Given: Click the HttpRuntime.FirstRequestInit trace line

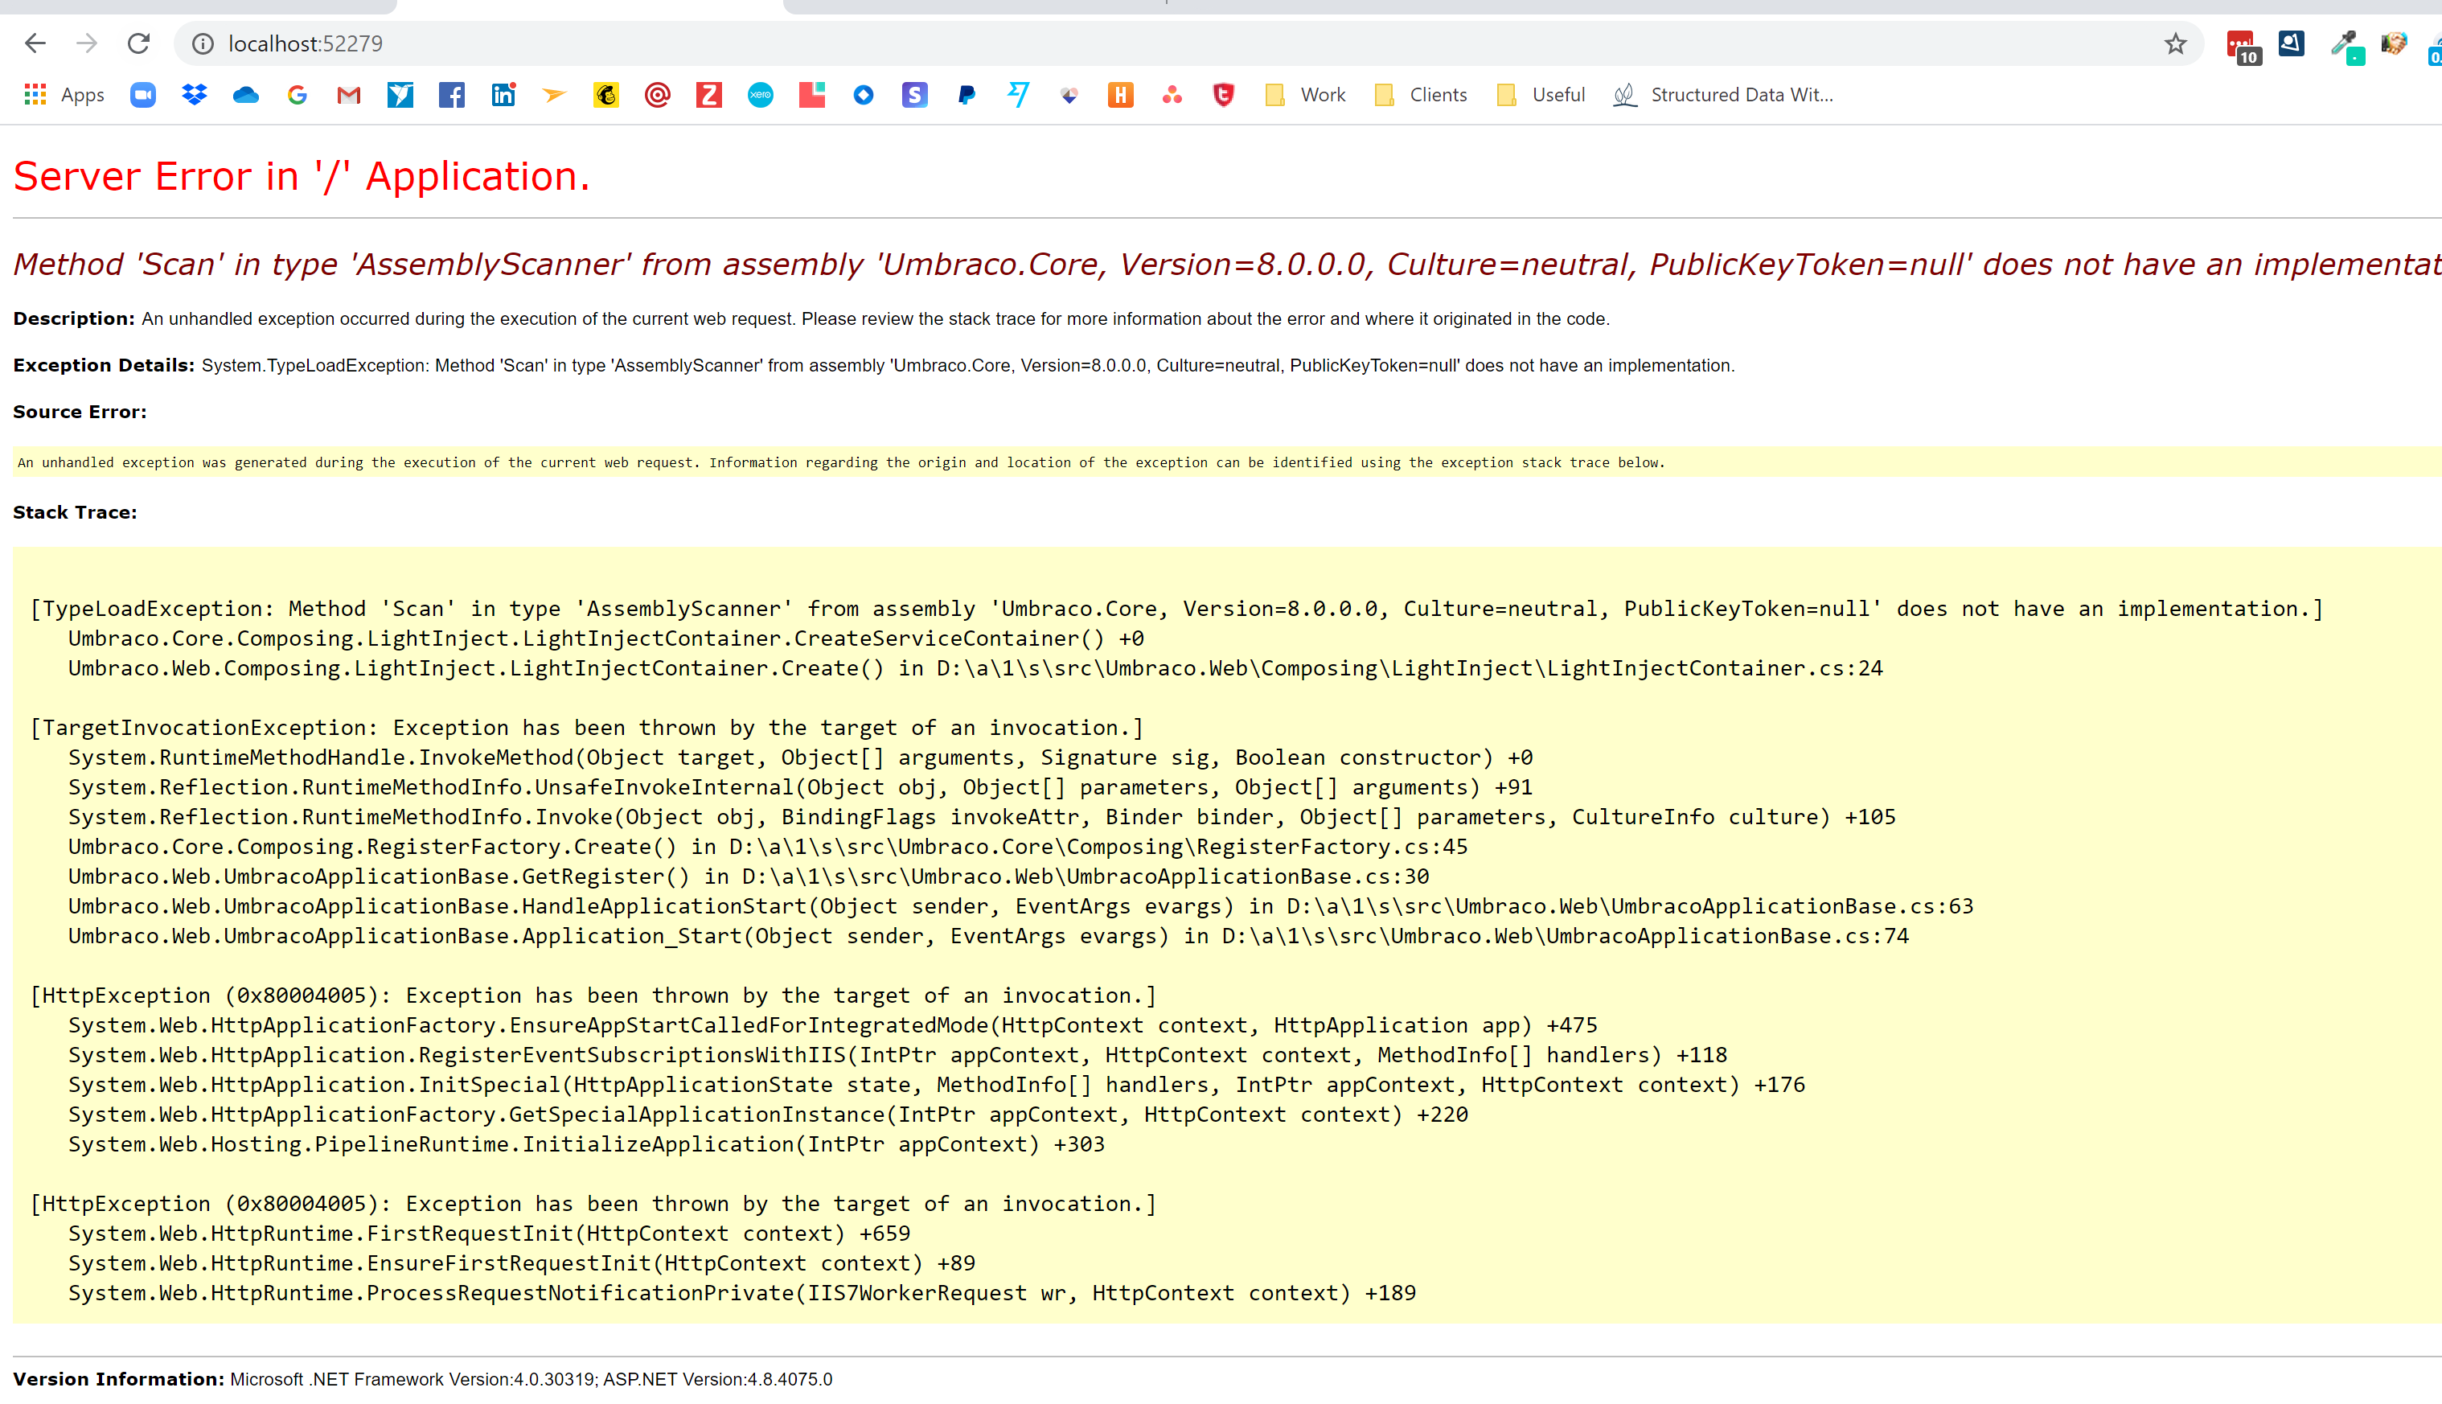Looking at the screenshot, I should pyautogui.click(x=489, y=1234).
